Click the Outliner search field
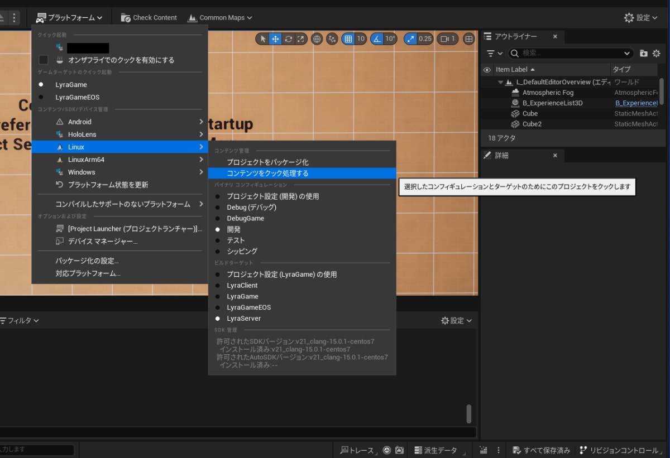 point(572,54)
